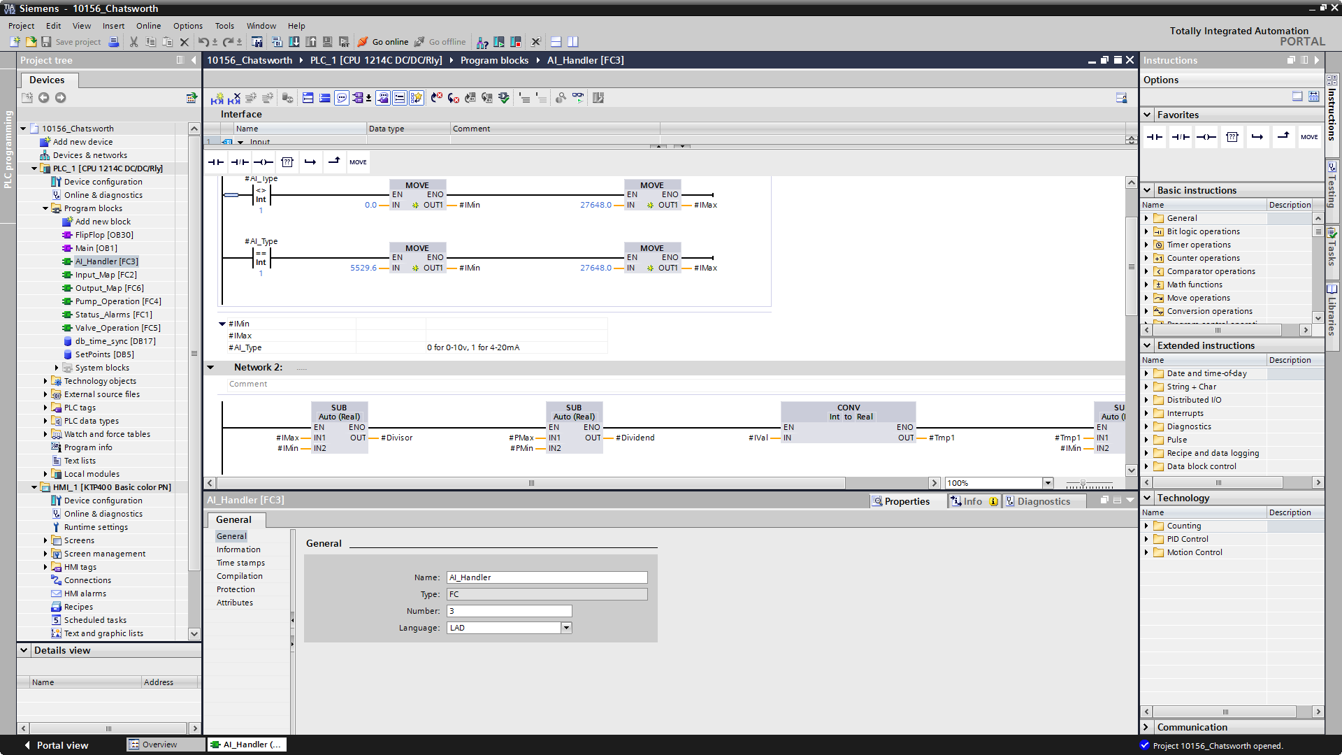The height and width of the screenshot is (755, 1342).
Task: Insert a MOVE instruction from the favorites bar
Action: 1309,137
